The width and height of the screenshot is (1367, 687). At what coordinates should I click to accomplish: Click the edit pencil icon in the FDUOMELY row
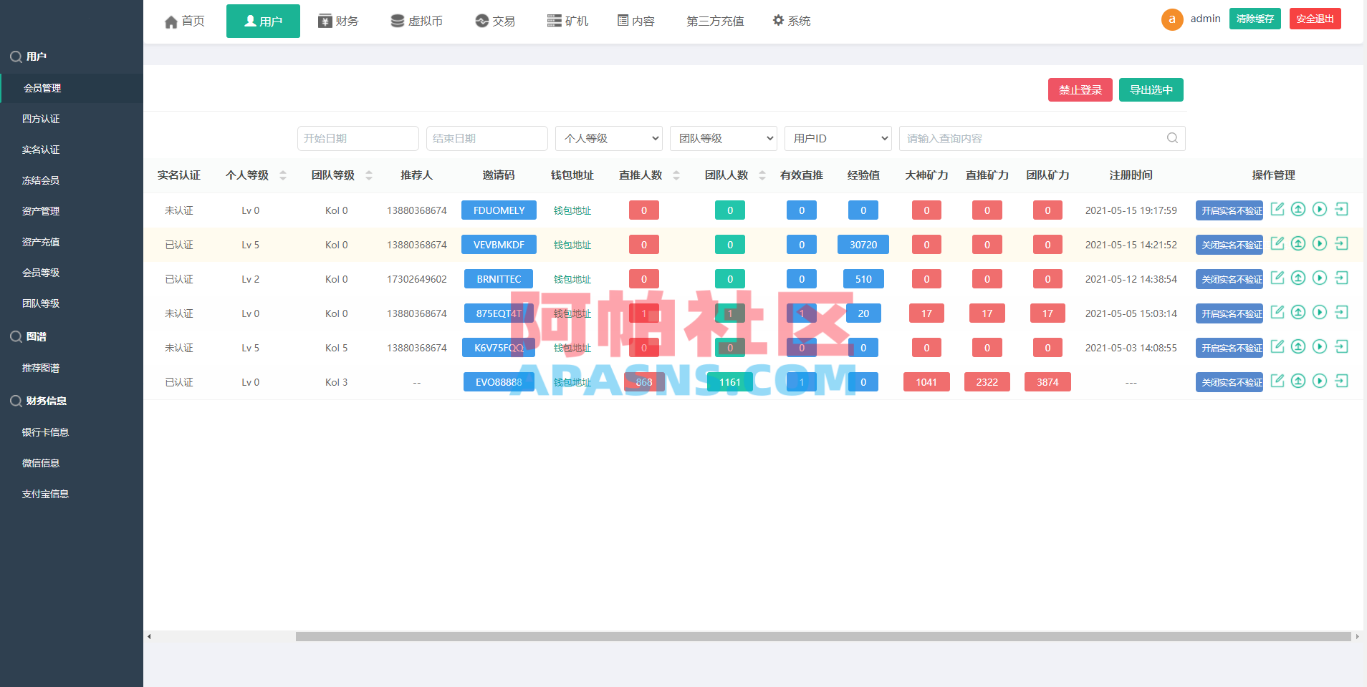(1277, 209)
